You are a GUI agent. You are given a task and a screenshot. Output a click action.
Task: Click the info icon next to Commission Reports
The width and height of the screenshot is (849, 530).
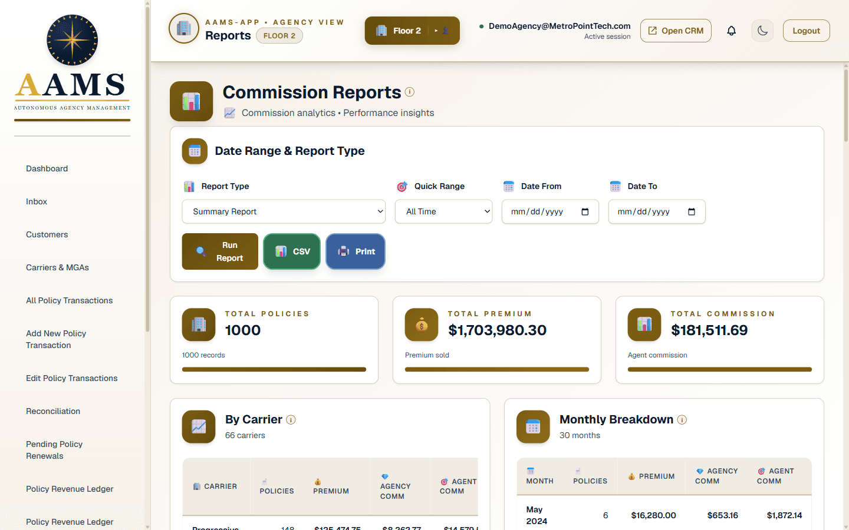tap(410, 92)
